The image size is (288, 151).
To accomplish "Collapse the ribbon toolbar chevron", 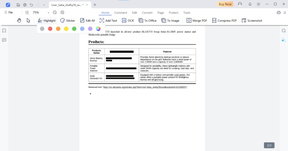I will pos(285,13).
